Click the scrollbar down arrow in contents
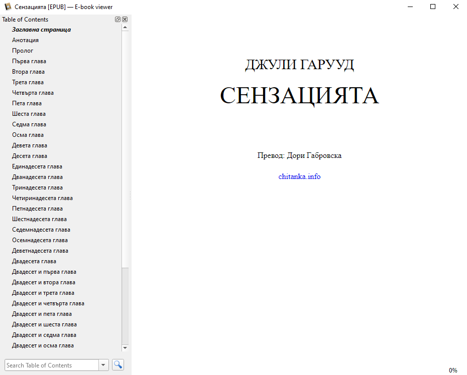The height and width of the screenshot is (375, 467). pos(125,347)
